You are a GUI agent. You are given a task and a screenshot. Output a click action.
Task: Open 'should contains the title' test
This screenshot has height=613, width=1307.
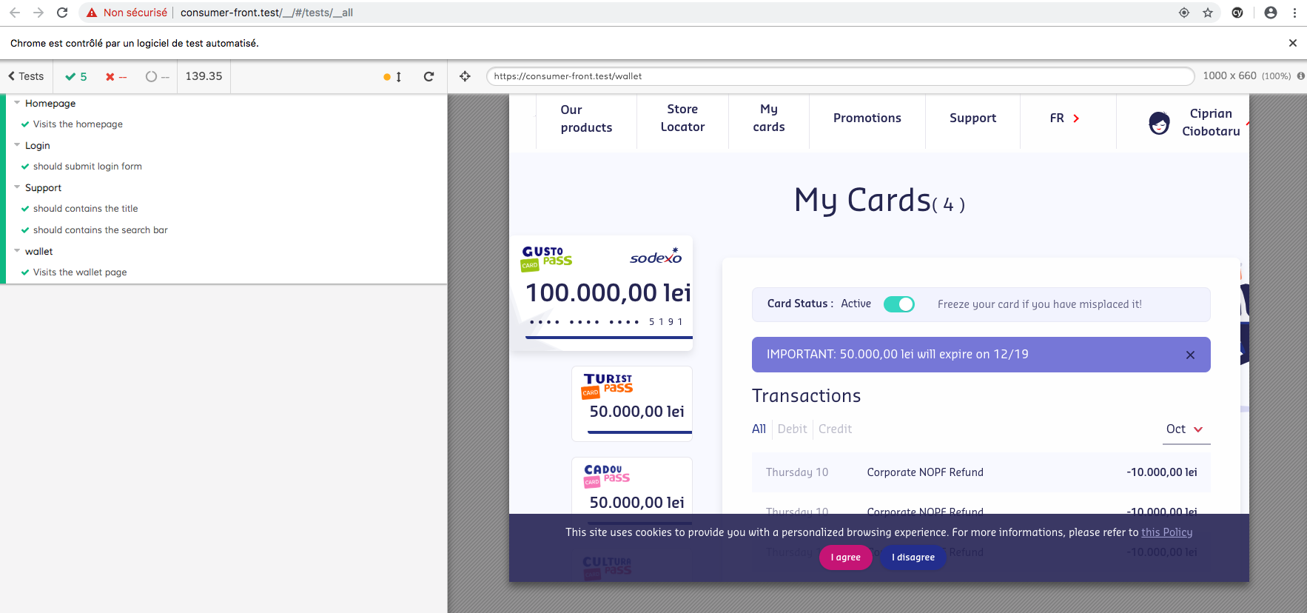click(85, 209)
